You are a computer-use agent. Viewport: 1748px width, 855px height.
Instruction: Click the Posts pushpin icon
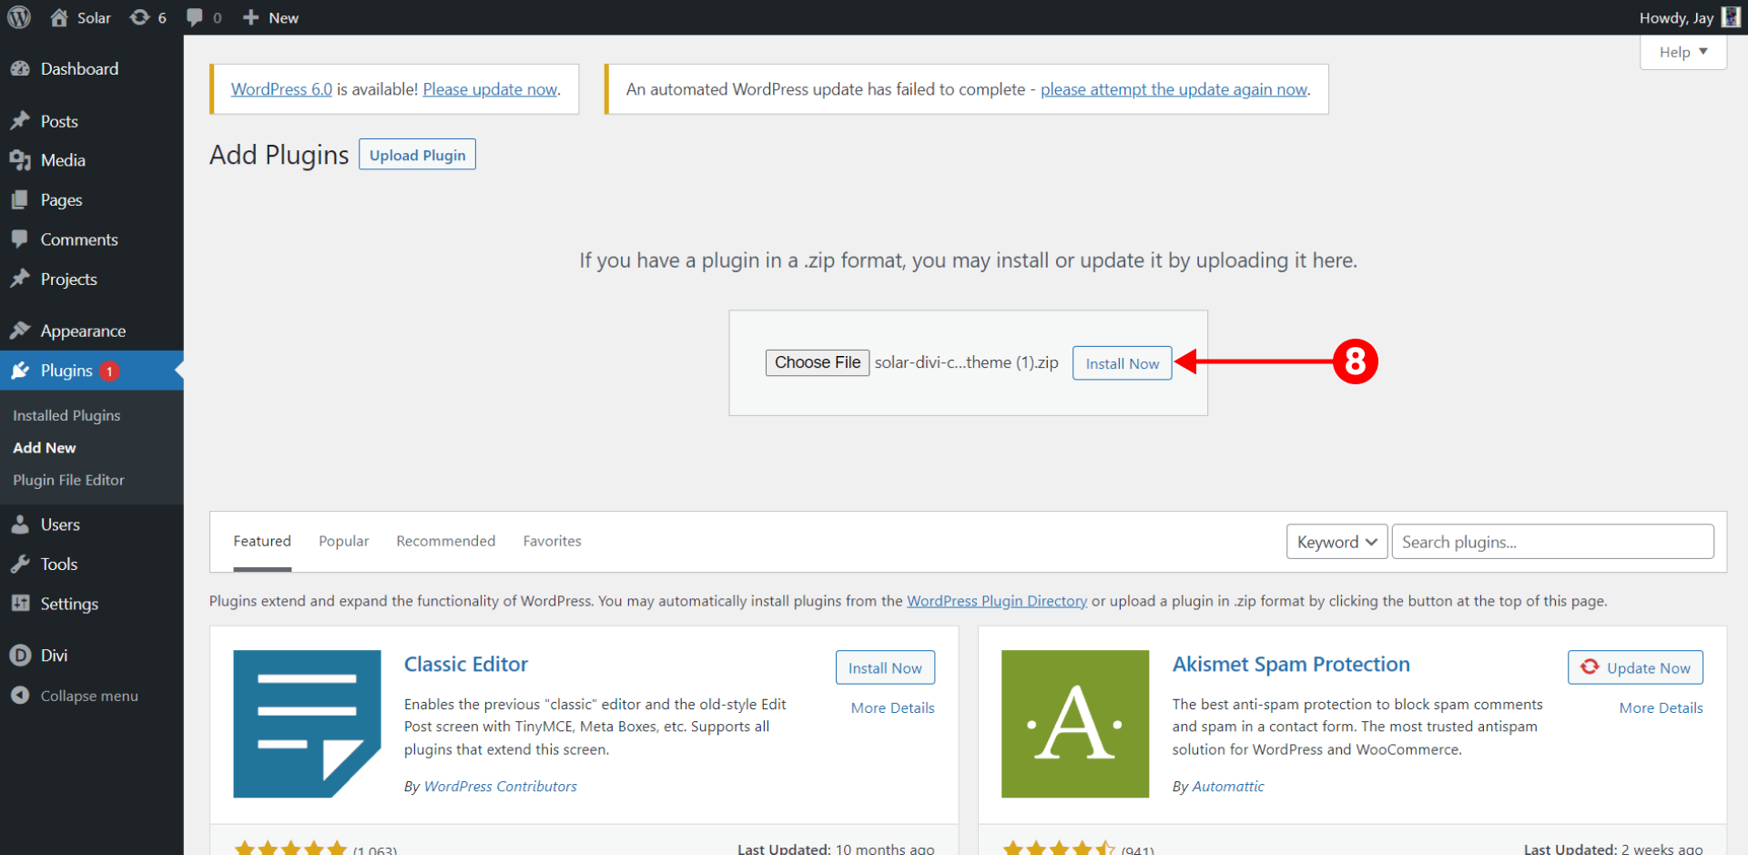20,120
